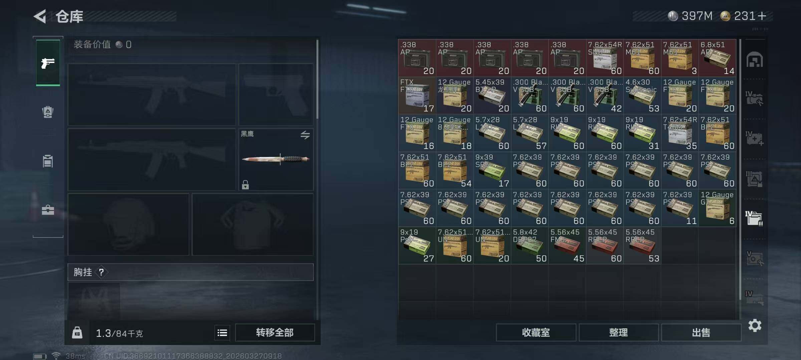This screenshot has width=801, height=360.
Task: Click the question mark next to 胸挂
Action: [x=101, y=272]
